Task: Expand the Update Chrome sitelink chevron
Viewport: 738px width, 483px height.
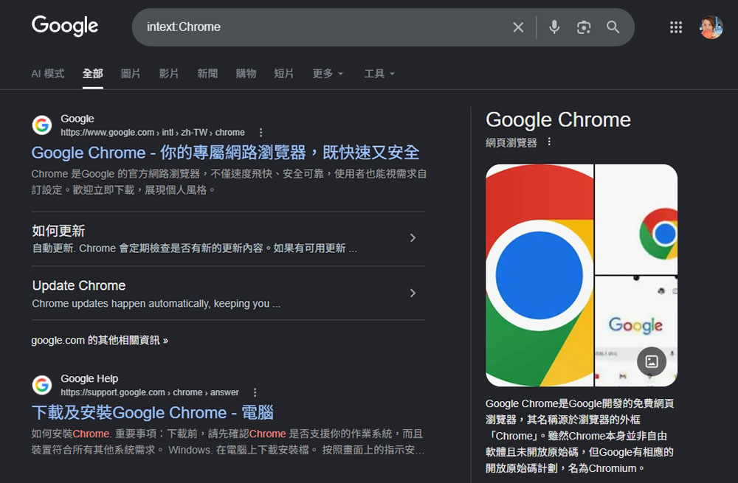Action: point(413,293)
